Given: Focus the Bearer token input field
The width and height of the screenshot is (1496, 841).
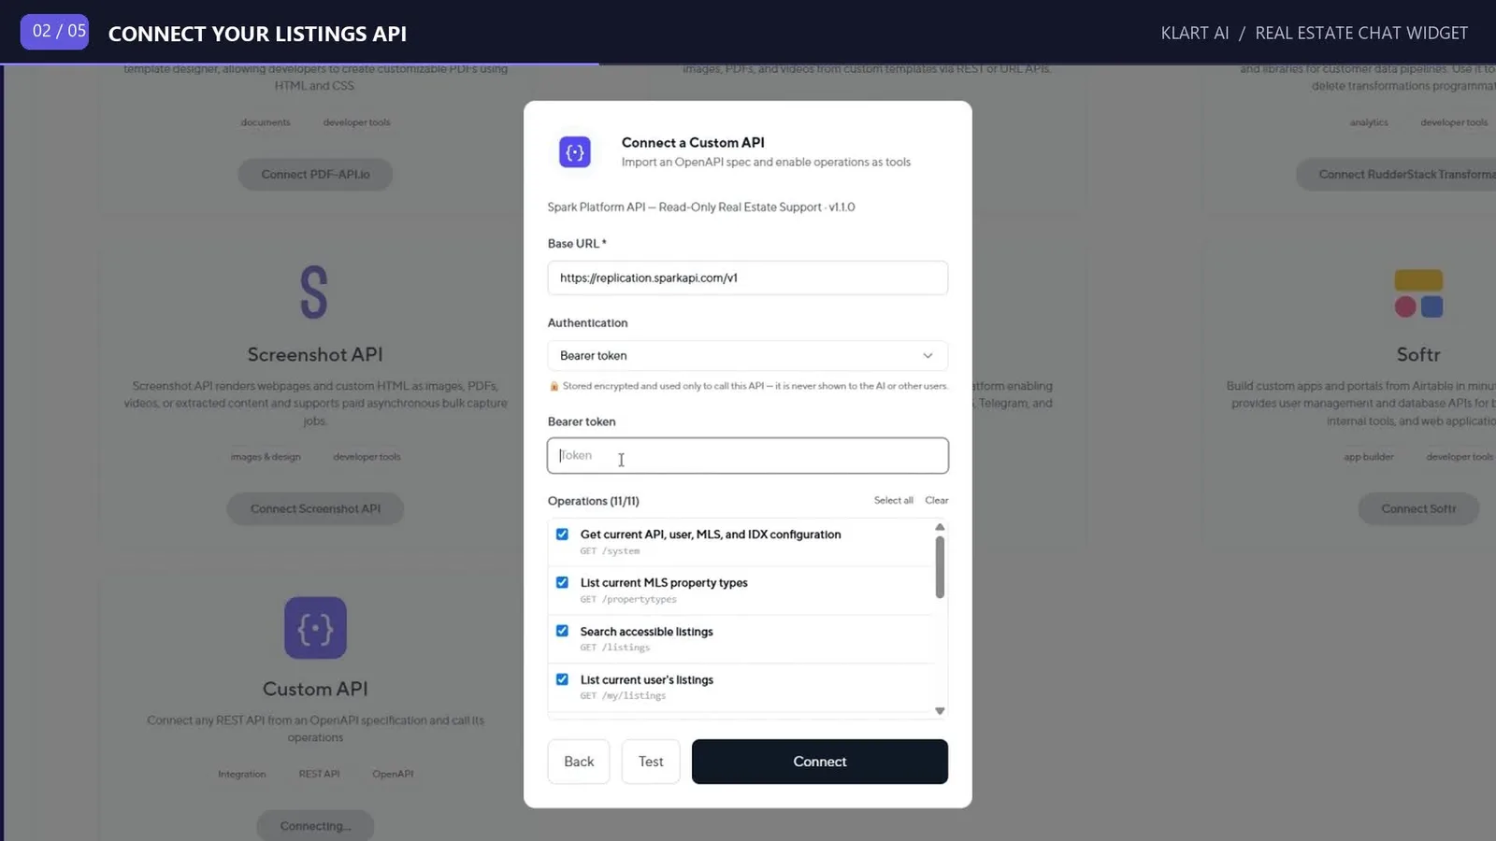Looking at the screenshot, I should click(x=748, y=456).
